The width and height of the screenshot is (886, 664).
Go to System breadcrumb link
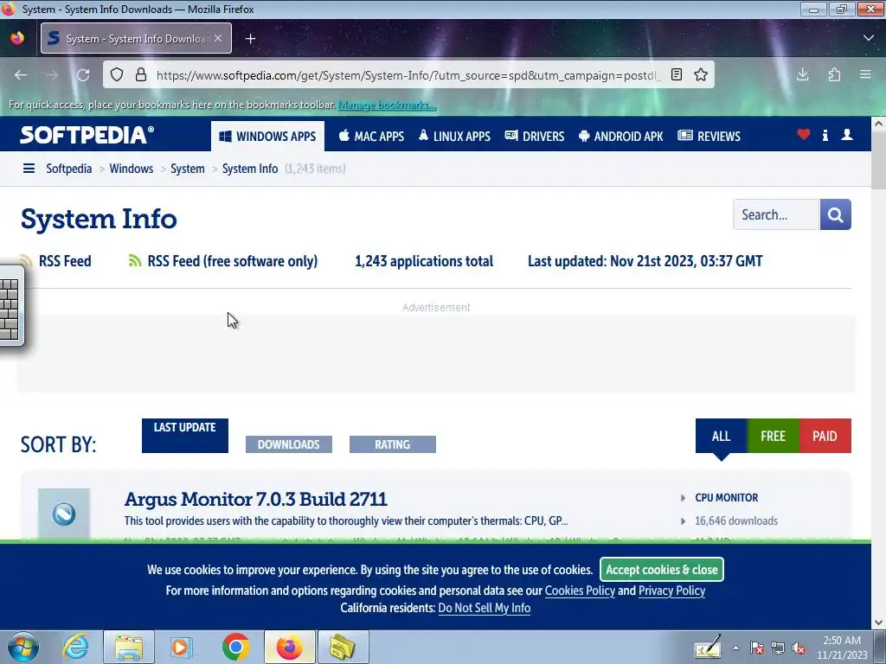pos(188,169)
